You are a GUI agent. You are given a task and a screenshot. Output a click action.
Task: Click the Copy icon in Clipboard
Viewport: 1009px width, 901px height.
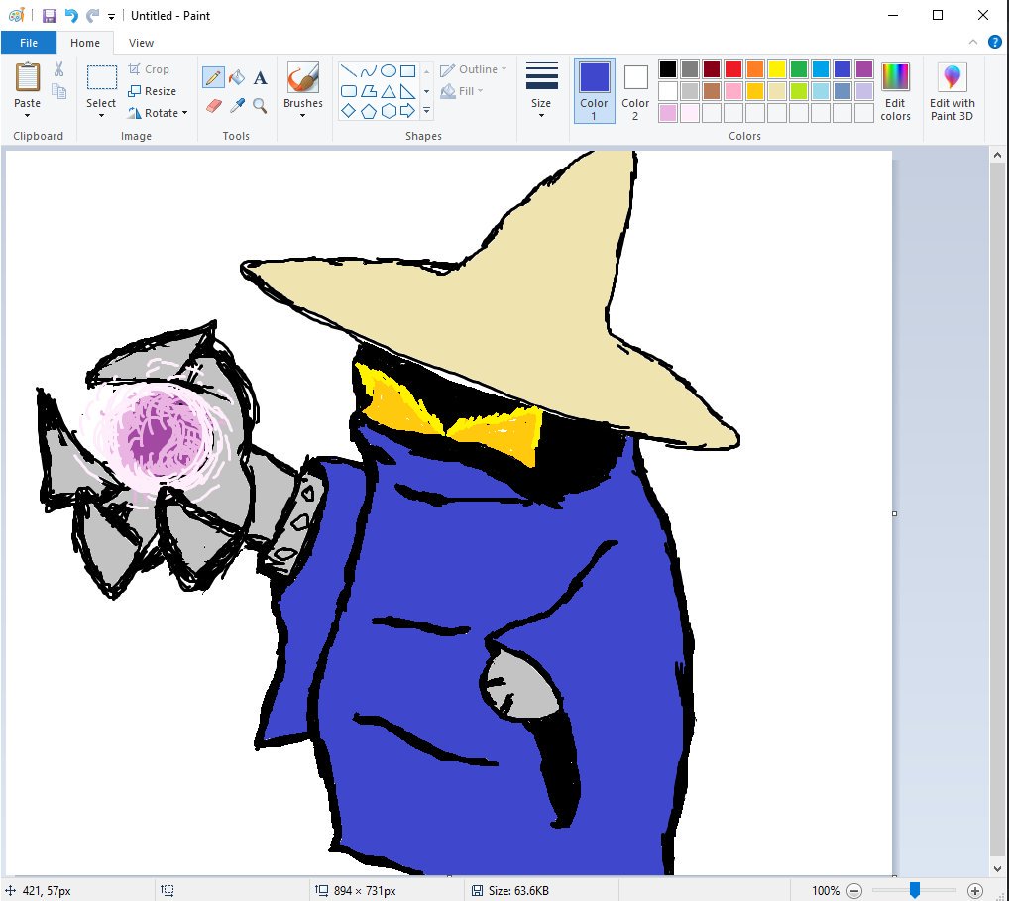click(58, 91)
